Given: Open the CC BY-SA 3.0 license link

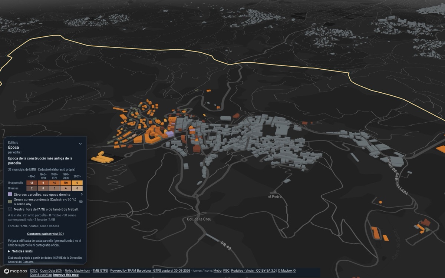Looking at the screenshot, I should [x=266, y=271].
